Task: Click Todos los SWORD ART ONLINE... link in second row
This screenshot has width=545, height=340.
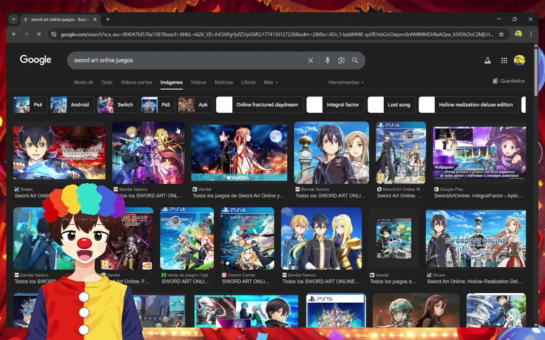Action: tap(321, 281)
